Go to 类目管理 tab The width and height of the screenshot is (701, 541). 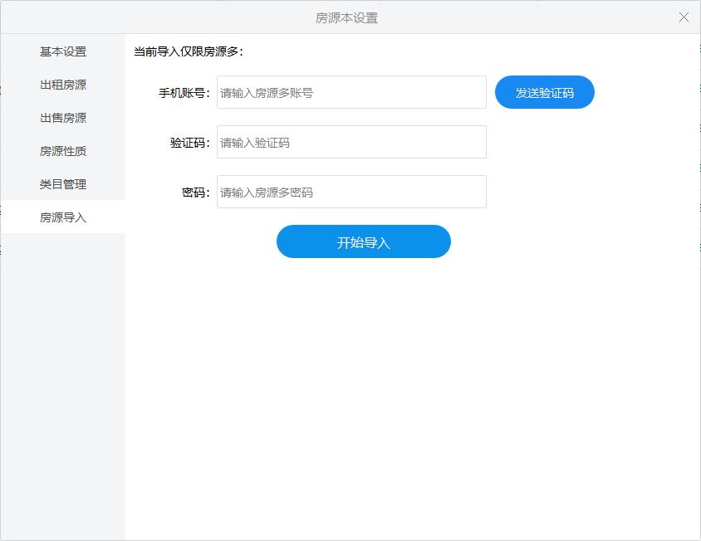63,184
